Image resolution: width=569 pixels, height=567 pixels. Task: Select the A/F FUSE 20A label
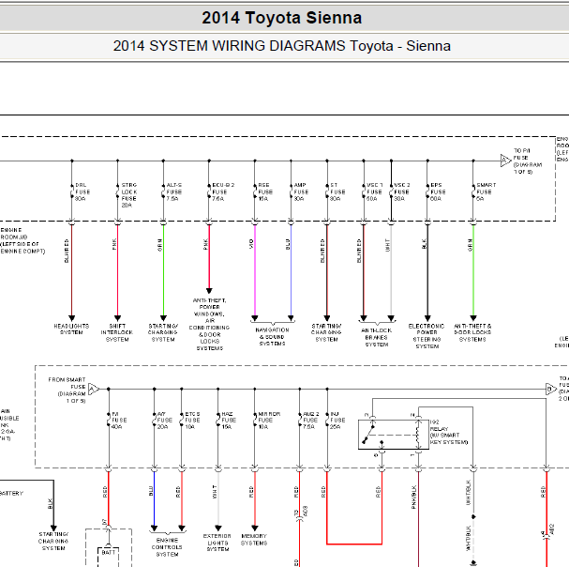(164, 421)
